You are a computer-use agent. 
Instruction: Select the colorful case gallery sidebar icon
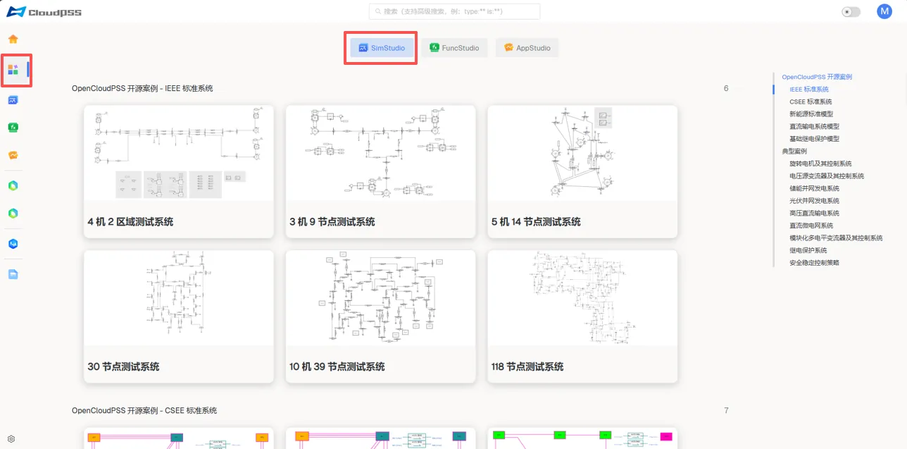click(x=13, y=69)
